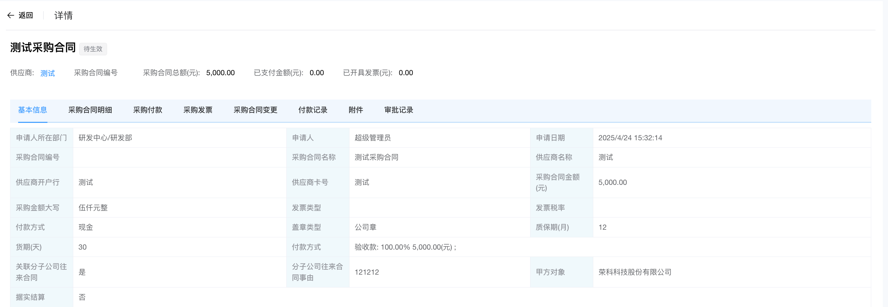Click the 验收款 payment terms value
The width and height of the screenshot is (888, 307).
point(405,247)
